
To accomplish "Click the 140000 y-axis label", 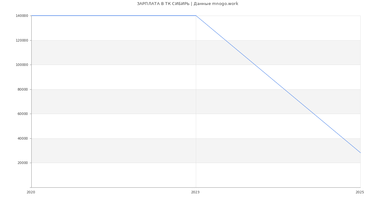I will coord(23,16).
